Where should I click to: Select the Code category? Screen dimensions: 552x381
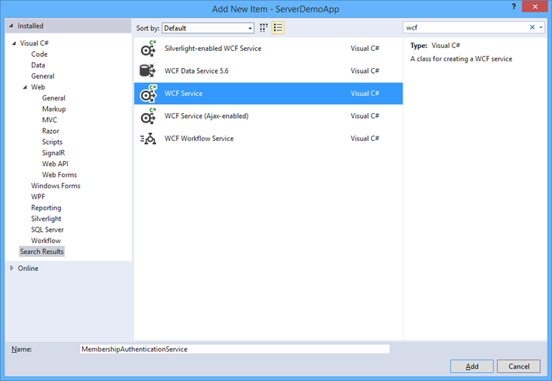pos(39,54)
